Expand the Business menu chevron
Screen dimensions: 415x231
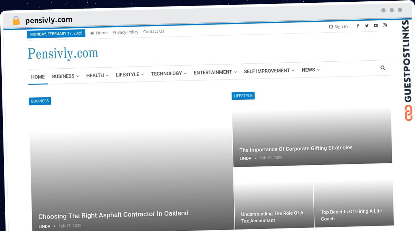77,76
